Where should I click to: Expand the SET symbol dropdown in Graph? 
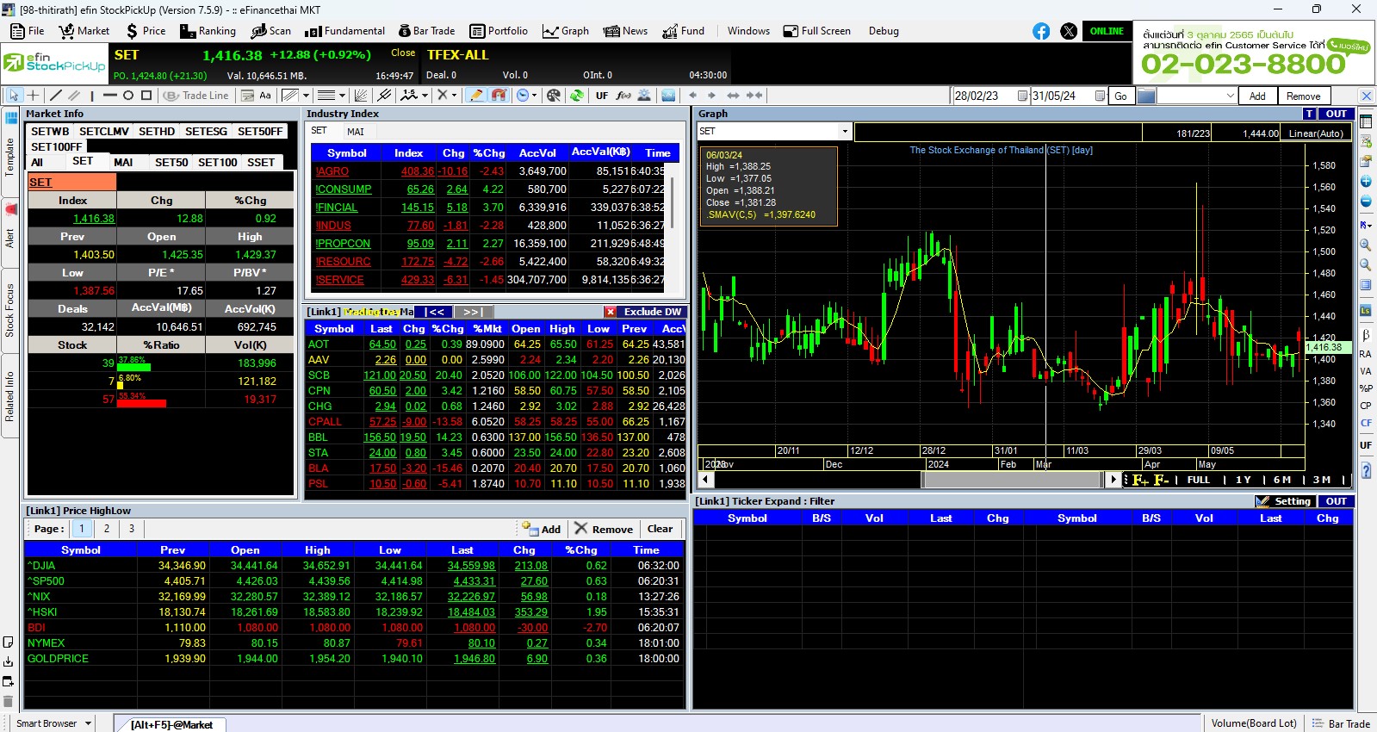tap(845, 132)
